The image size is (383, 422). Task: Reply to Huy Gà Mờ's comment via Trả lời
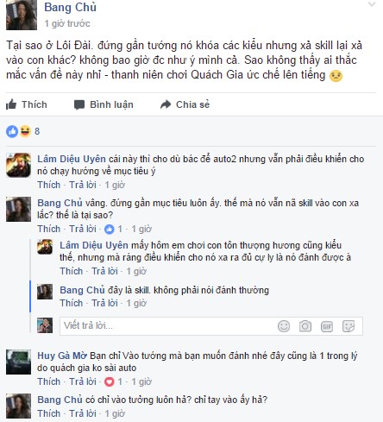[x=83, y=381]
